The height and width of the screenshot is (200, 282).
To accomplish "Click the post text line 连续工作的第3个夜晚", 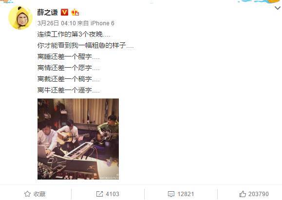I will click(74, 34).
